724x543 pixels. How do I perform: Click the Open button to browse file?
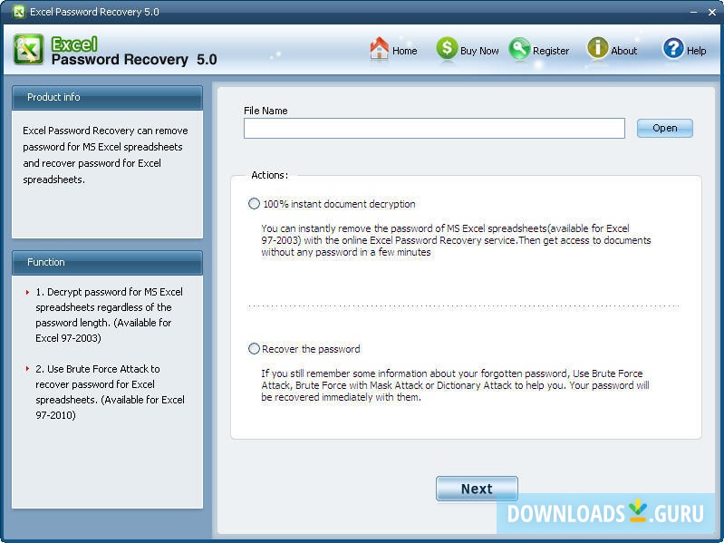point(665,128)
